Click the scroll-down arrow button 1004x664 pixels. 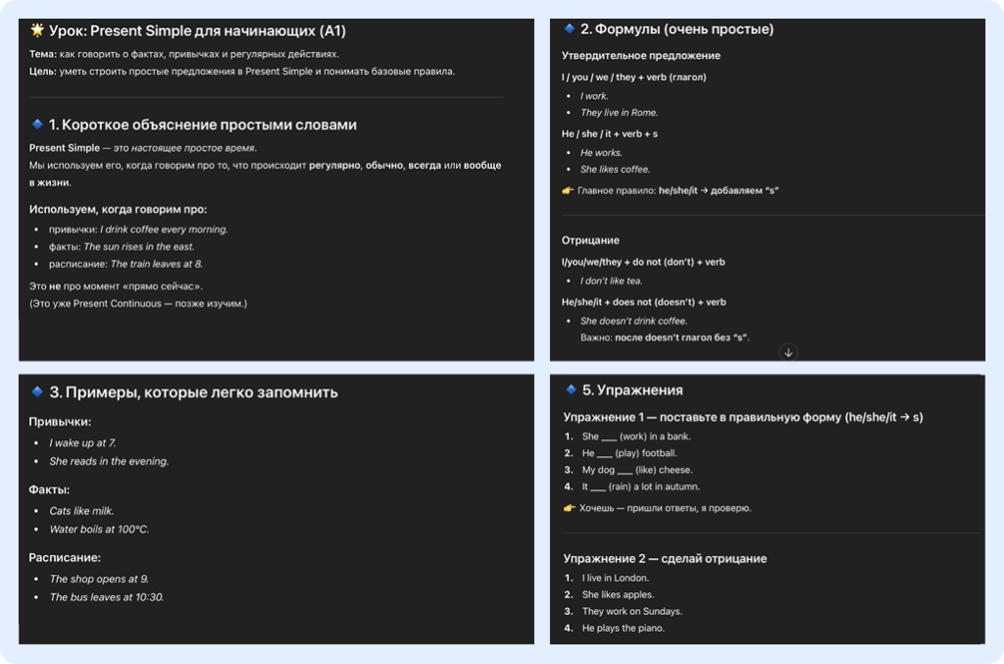788,352
